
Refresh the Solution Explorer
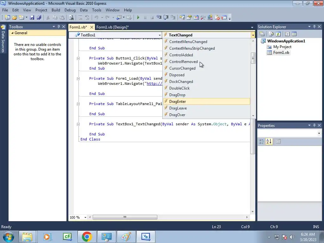pos(278,34)
